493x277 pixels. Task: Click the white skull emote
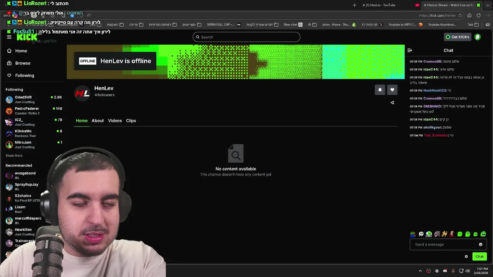[x=421, y=234]
